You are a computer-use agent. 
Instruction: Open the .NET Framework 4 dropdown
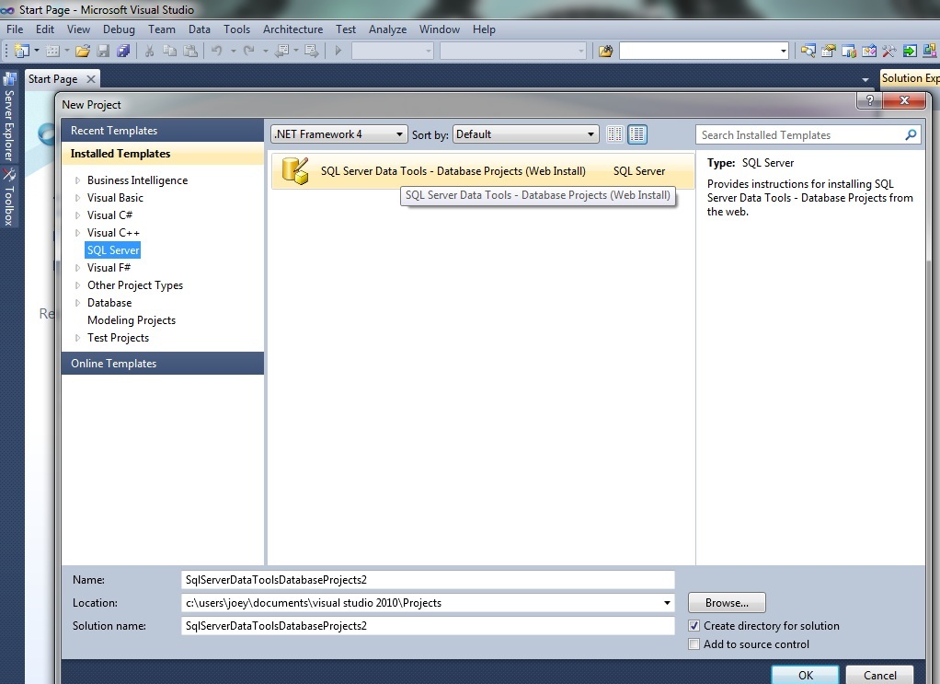pos(339,134)
